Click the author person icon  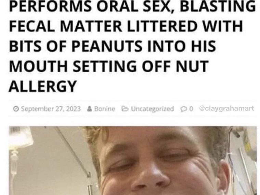90,109
